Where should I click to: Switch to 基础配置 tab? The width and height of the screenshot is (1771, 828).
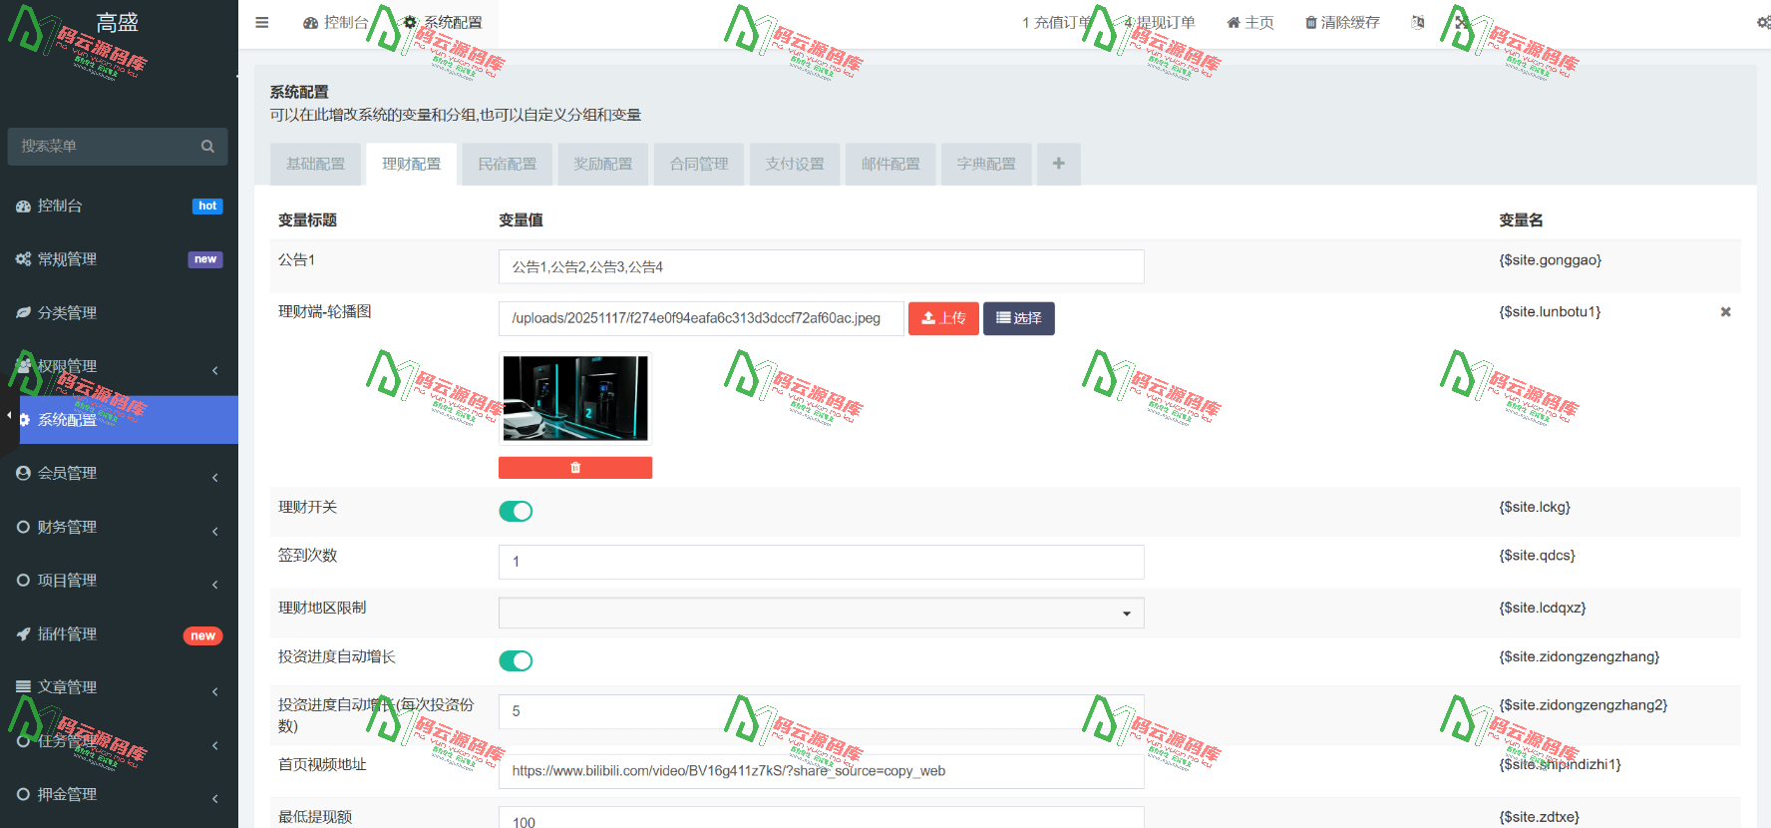[x=315, y=164]
